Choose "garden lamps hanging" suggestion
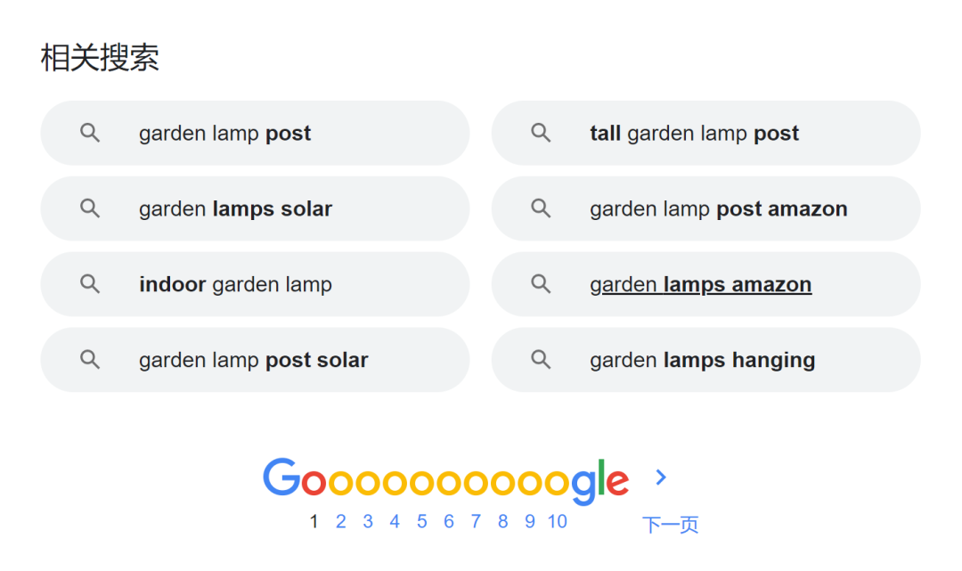Image resolution: width=962 pixels, height=571 pixels. pos(702,361)
